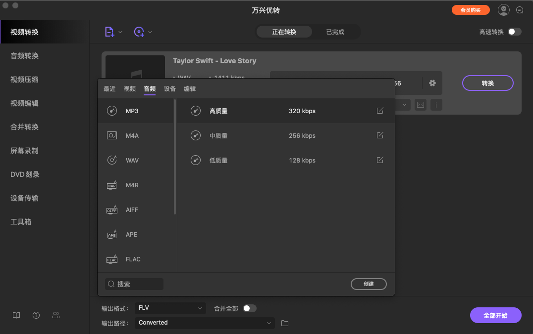Viewport: 533px width, 334px height.
Task: Expand the 输出路径 Converted dropdown
Action: 205,323
